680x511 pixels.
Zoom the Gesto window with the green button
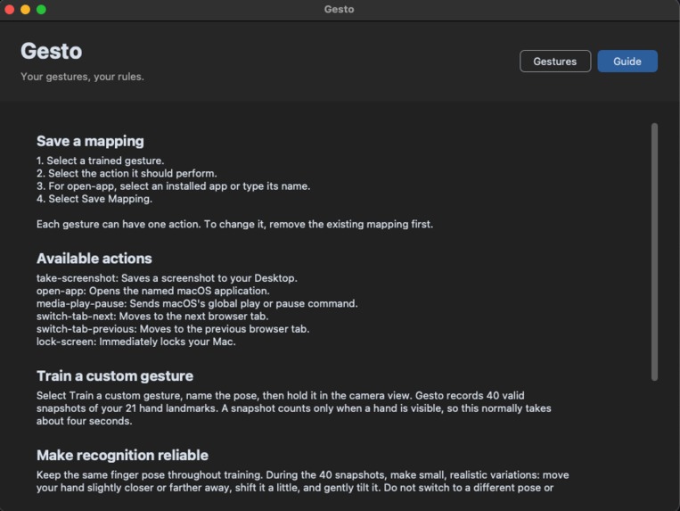tap(41, 9)
